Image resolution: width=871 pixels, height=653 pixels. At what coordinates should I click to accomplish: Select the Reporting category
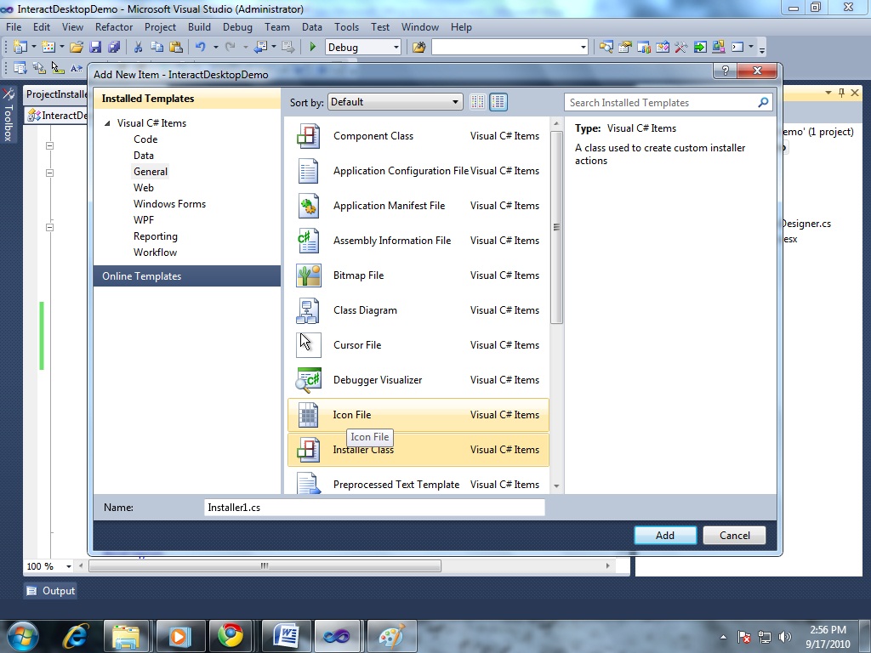(156, 236)
